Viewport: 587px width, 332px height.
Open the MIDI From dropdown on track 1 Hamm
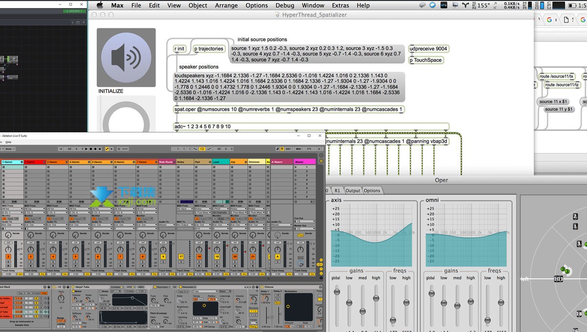point(12,209)
